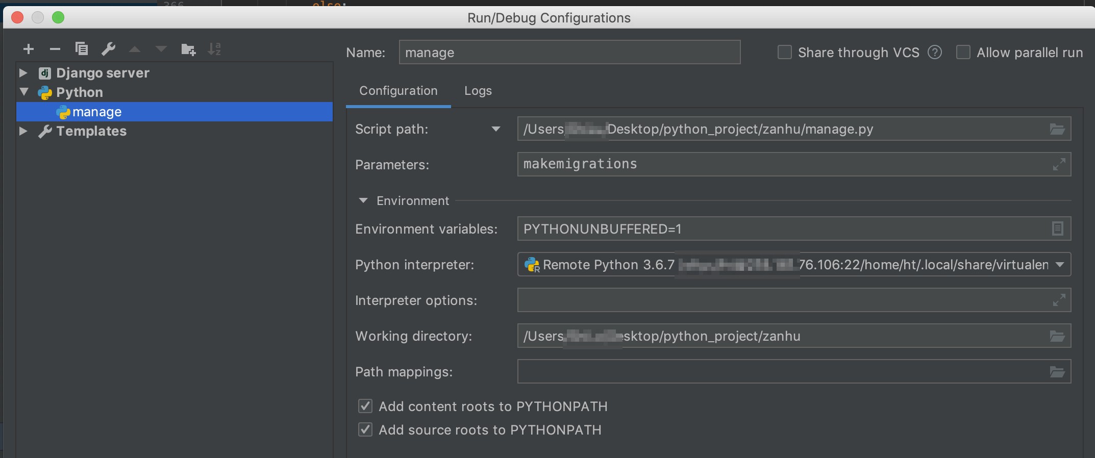Click the Name input field
1095x458 pixels.
point(569,52)
